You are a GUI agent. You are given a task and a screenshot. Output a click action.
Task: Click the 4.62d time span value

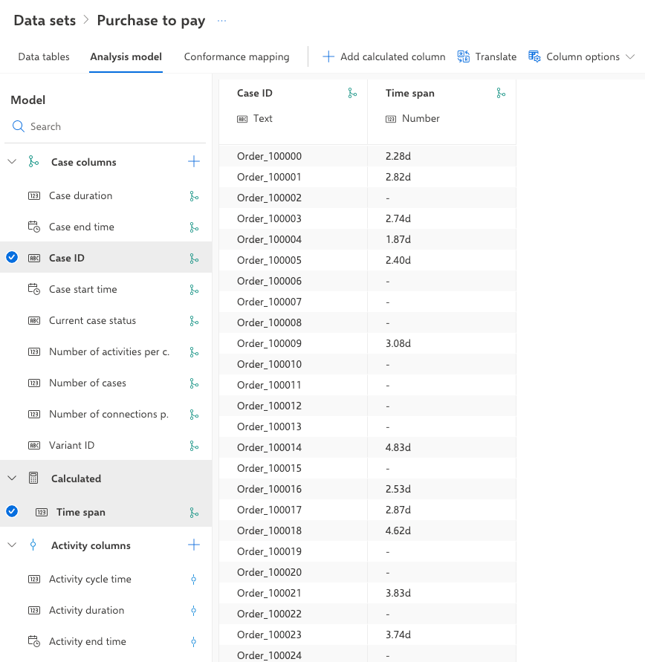(398, 530)
